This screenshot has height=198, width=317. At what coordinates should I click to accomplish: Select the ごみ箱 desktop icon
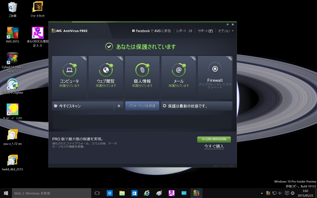pos(12,10)
